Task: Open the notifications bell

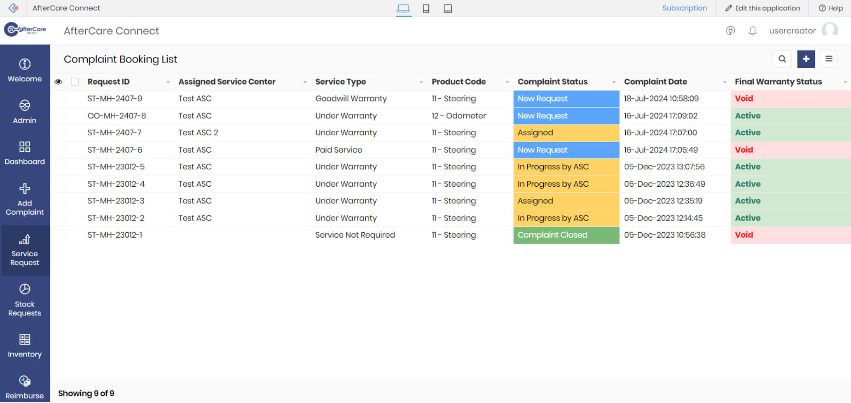Action: tap(752, 31)
